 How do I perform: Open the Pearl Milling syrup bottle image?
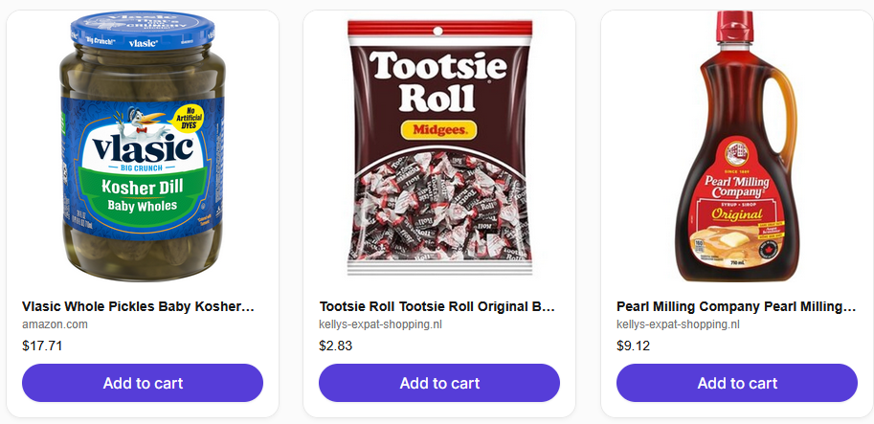click(x=737, y=146)
